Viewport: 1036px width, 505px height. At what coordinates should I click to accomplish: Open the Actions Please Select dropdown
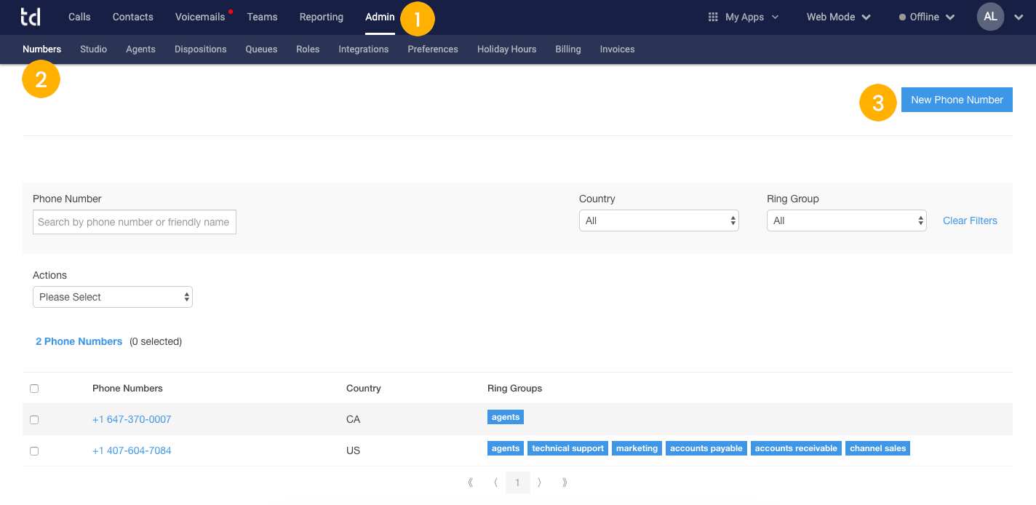(x=113, y=297)
